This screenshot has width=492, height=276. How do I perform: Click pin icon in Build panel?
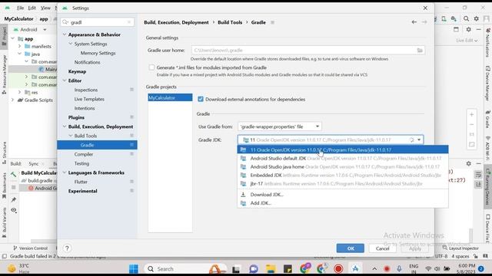click(x=14, y=199)
